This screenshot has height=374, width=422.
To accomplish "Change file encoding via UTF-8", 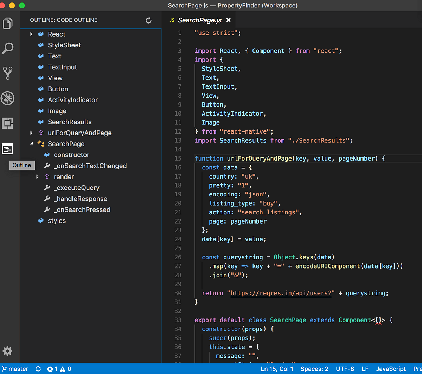I will 345,369.
